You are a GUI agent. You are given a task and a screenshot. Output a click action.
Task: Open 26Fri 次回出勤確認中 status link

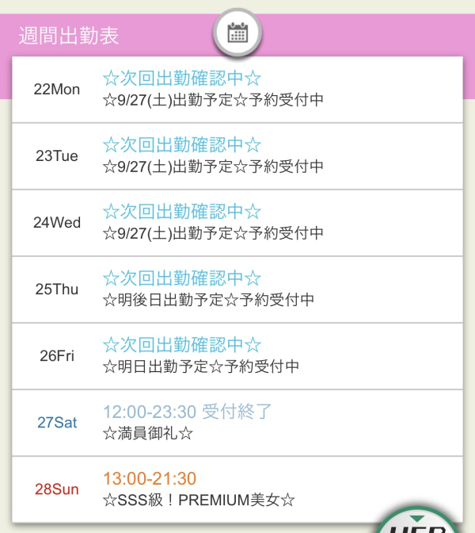[182, 344]
